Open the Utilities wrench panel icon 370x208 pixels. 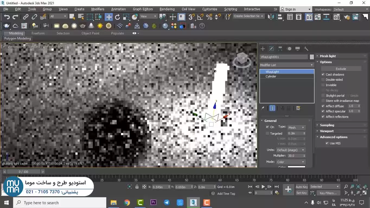306,49
